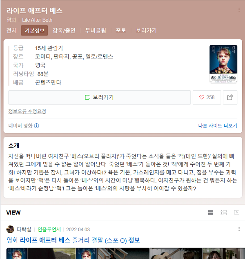The height and width of the screenshot is (259, 245).
Task: Open the 무비클립 tab
Action: (96, 30)
